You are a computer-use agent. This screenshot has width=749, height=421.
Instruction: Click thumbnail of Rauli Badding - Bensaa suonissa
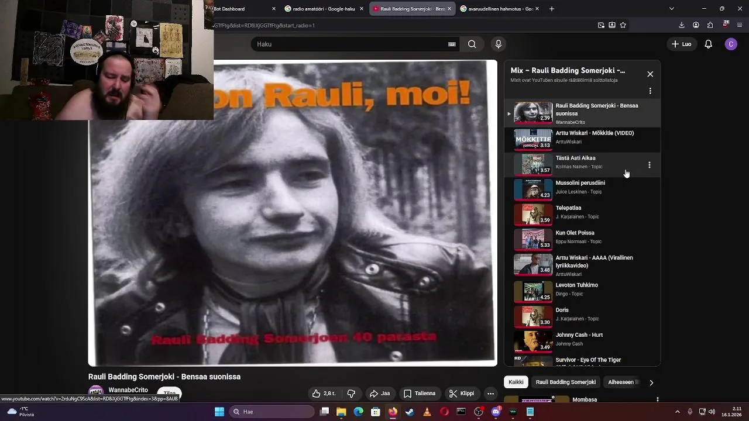(533, 112)
